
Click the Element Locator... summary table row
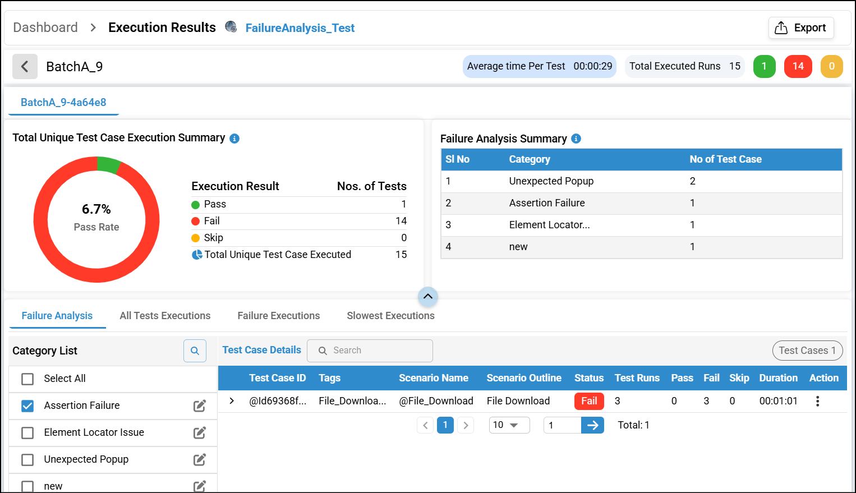642,225
